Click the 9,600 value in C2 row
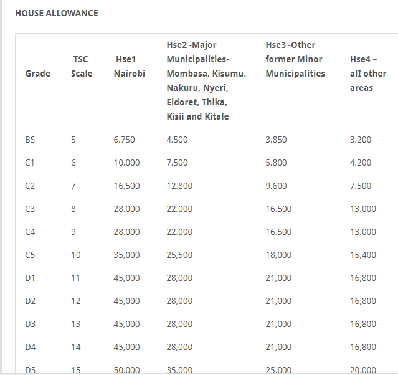Screen dimensions: 398x375 [276, 186]
